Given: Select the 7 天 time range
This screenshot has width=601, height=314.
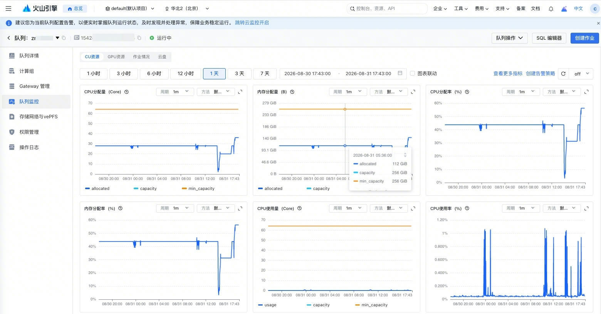Looking at the screenshot, I should pos(265,74).
